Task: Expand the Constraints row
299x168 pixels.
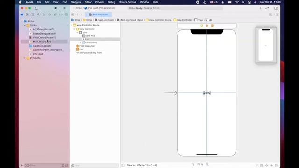Action: (x=80, y=42)
